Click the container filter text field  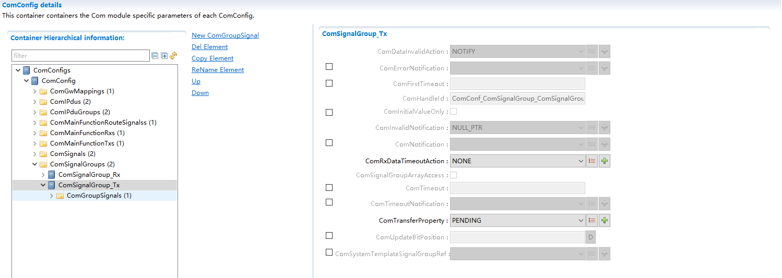coord(80,56)
